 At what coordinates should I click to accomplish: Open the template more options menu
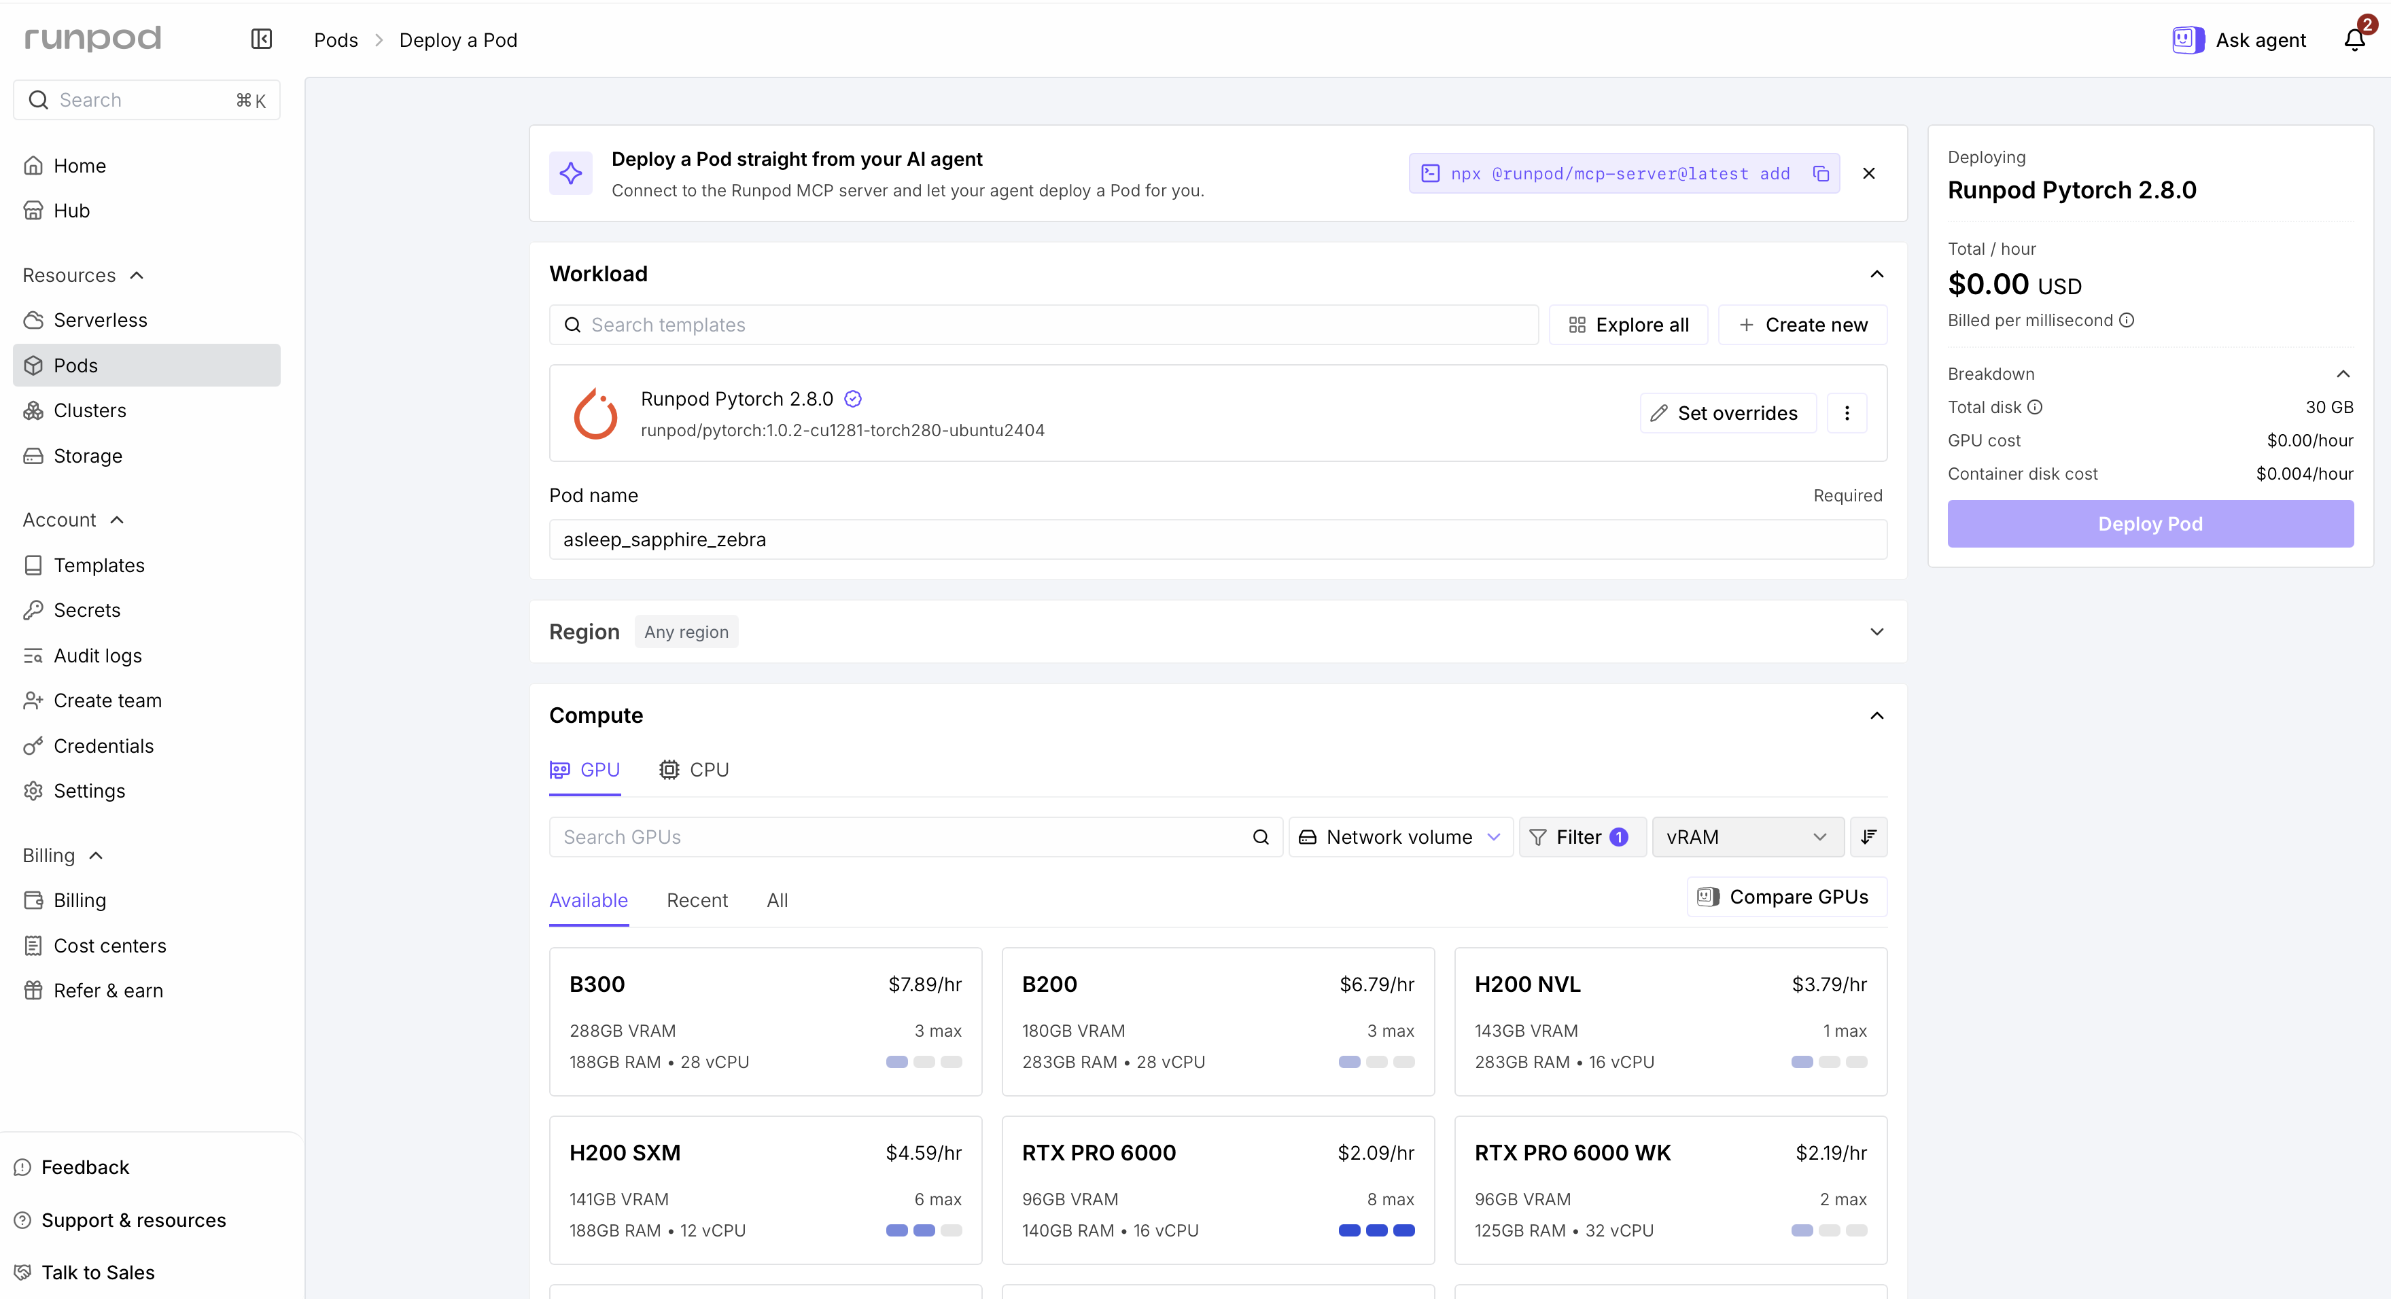pyautogui.click(x=1847, y=413)
